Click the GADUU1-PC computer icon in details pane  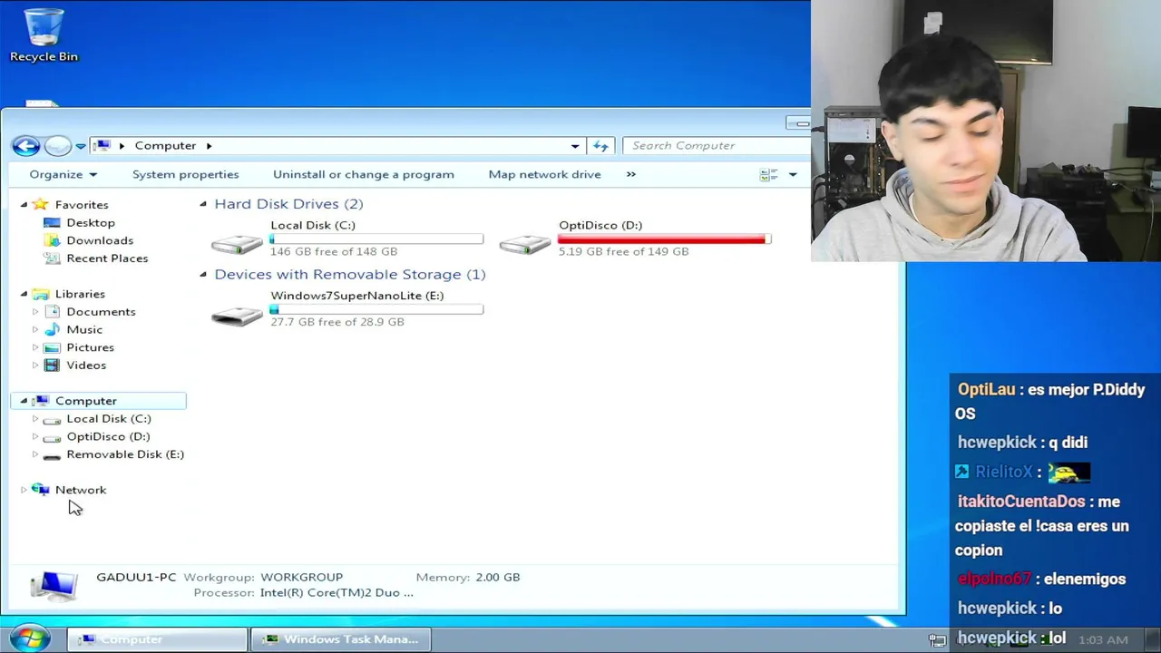[54, 586]
